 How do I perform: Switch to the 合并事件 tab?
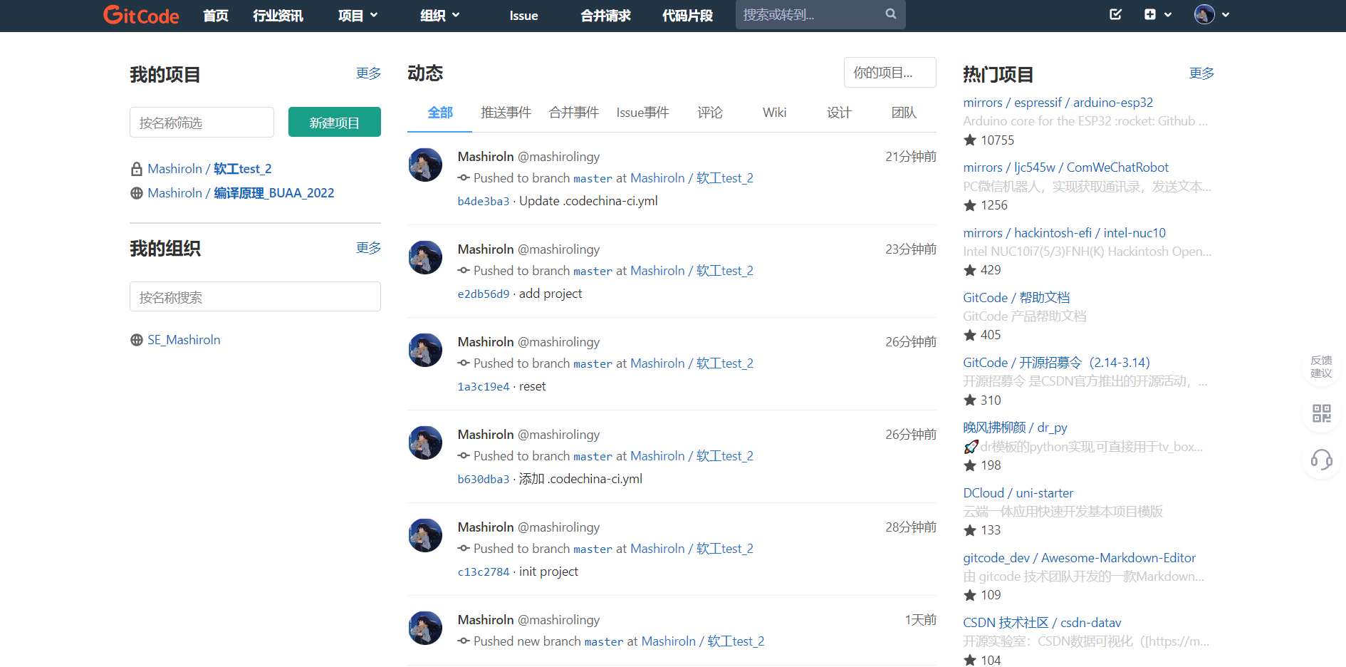pyautogui.click(x=574, y=113)
